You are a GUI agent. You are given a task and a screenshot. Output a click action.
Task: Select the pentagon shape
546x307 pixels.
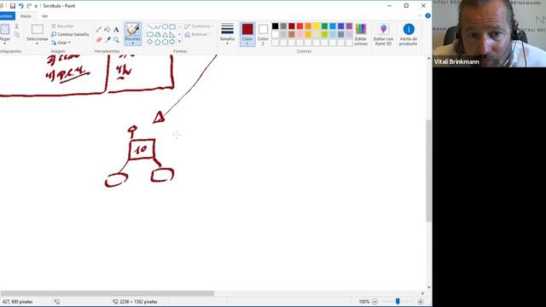(157, 42)
